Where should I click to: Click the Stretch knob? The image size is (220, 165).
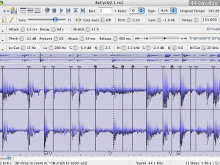tap(88, 29)
